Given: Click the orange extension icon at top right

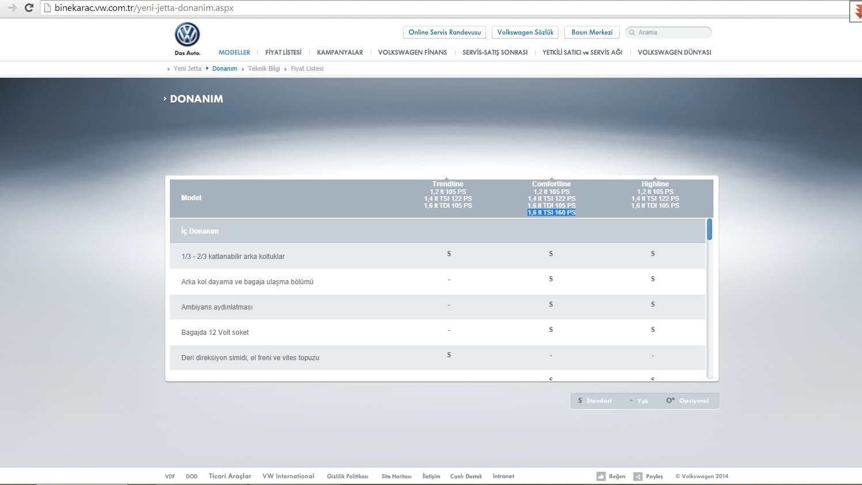Looking at the screenshot, I should (857, 10).
